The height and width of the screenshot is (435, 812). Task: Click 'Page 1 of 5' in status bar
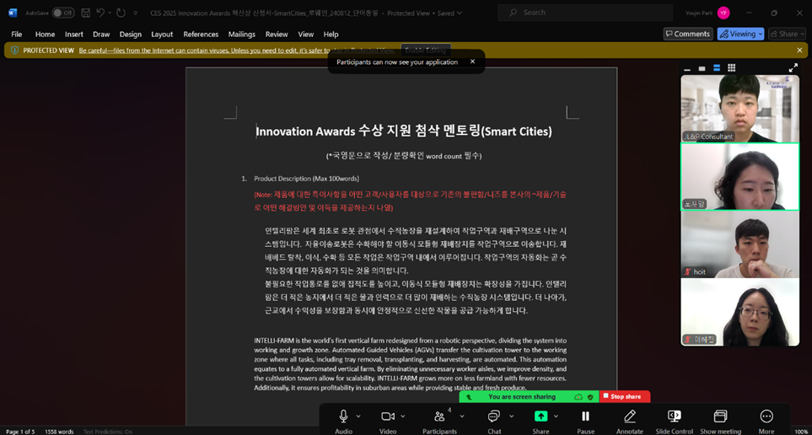point(20,432)
